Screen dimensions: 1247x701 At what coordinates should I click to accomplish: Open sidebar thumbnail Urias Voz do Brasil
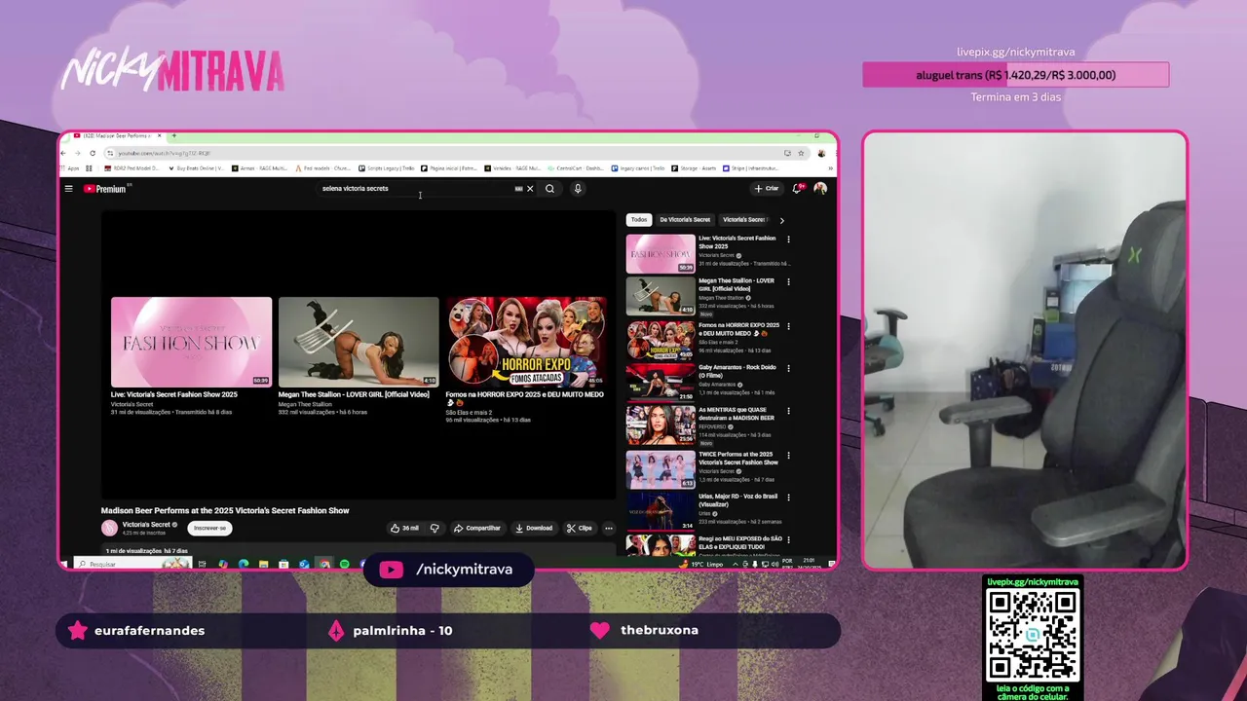(x=661, y=512)
